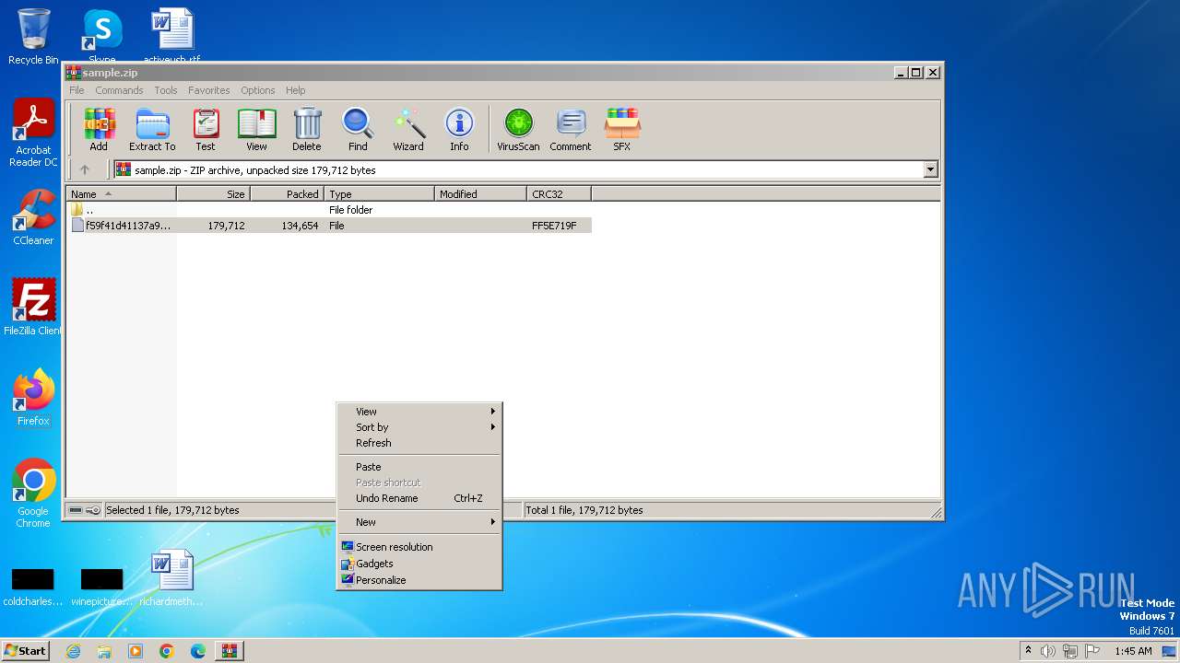Sort by Size column header
Viewport: 1180px width, 663px height.
[x=213, y=194]
